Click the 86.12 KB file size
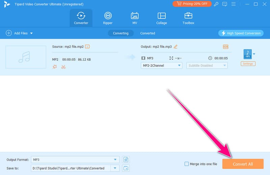This screenshot has width=270, height=175. [84, 60]
